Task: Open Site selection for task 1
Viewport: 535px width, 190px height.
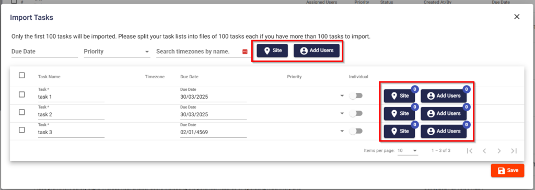Action: (x=399, y=96)
